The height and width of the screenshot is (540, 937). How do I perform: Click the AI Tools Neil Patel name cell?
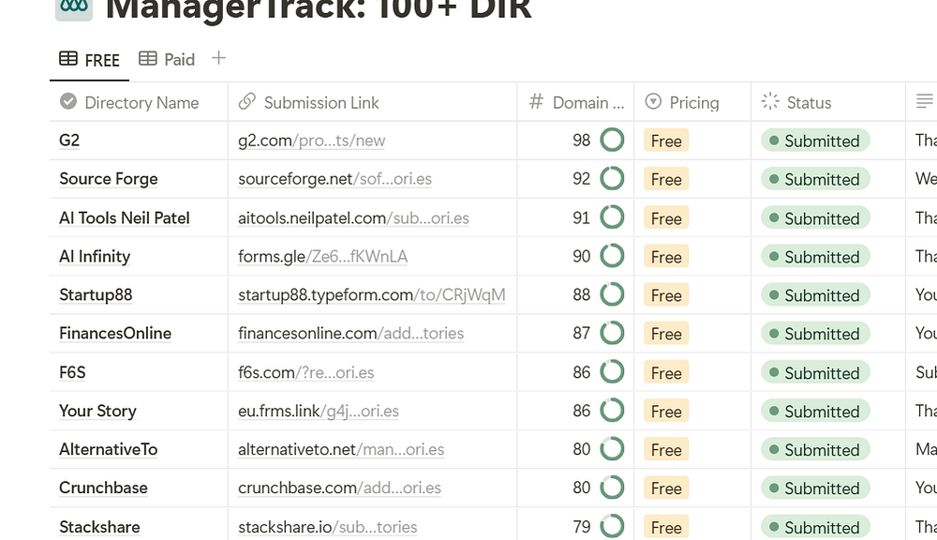(x=125, y=218)
